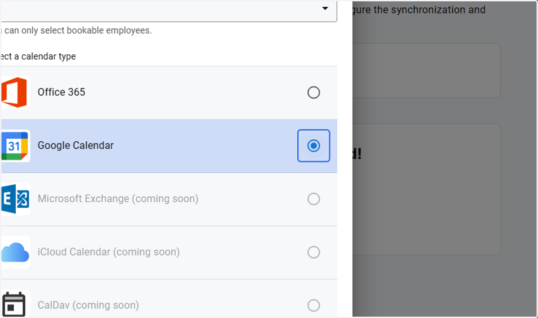Select the Microsoft Exchange radio button
This screenshot has width=538, height=318.
pyautogui.click(x=313, y=199)
